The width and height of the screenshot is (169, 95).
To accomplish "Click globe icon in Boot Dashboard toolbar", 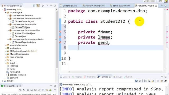I will pos(31,90).
